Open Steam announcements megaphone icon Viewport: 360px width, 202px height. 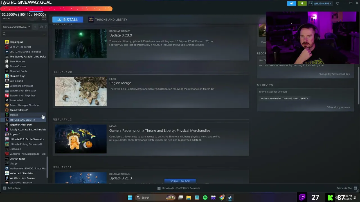tap(292, 3)
